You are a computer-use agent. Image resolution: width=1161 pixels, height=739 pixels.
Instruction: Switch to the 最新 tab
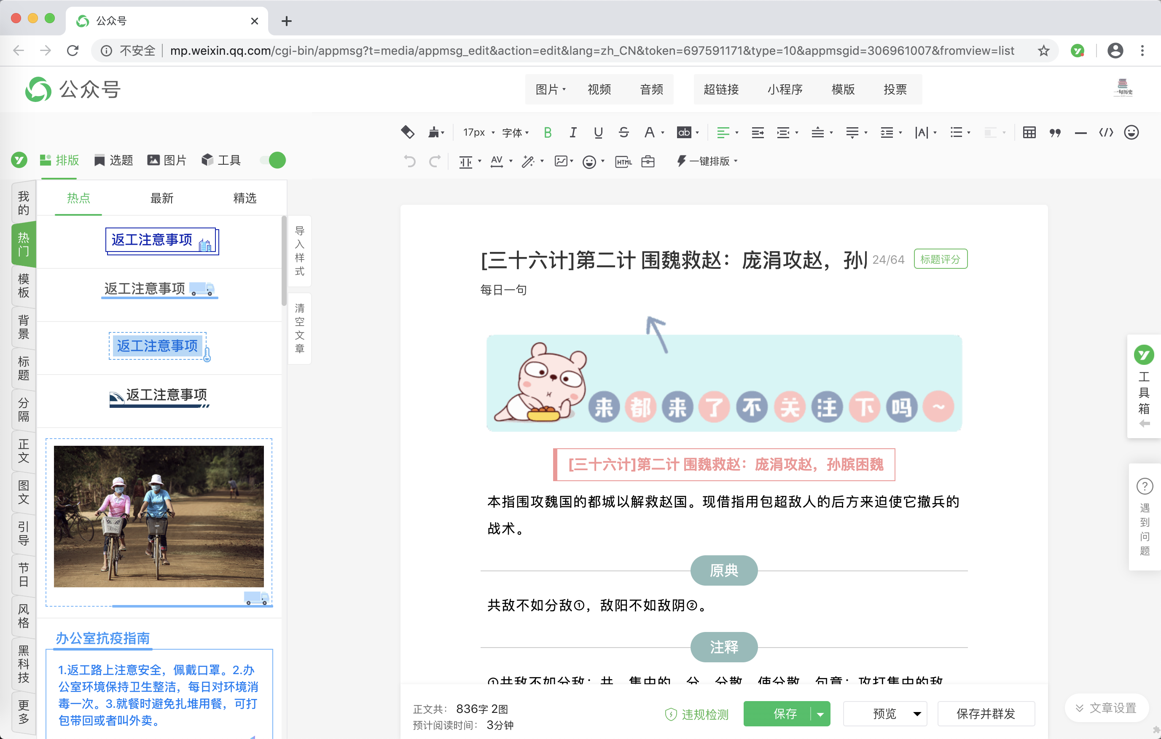click(x=162, y=198)
